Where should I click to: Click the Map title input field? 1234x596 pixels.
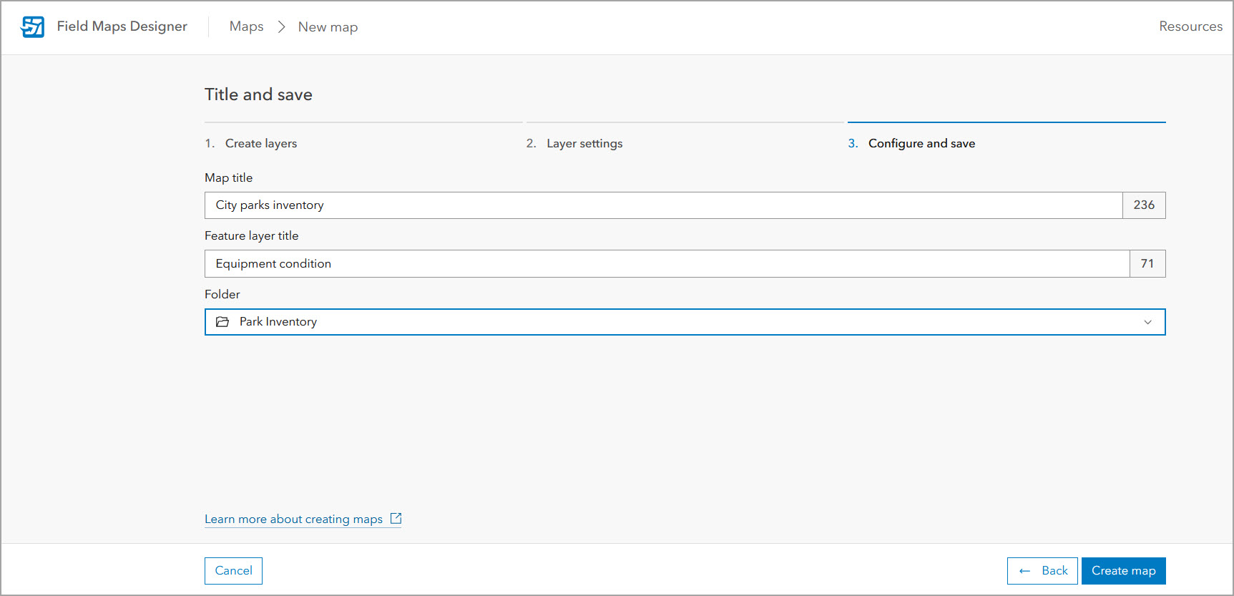click(x=662, y=205)
